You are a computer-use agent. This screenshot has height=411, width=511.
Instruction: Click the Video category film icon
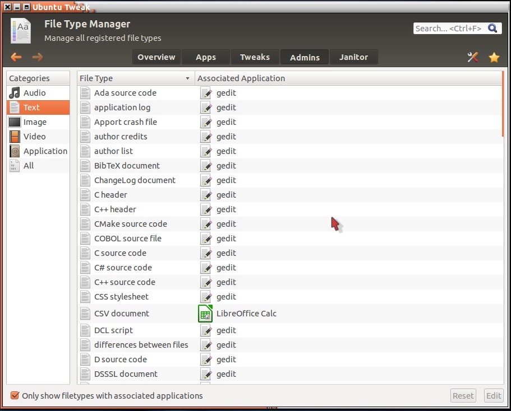(x=15, y=137)
